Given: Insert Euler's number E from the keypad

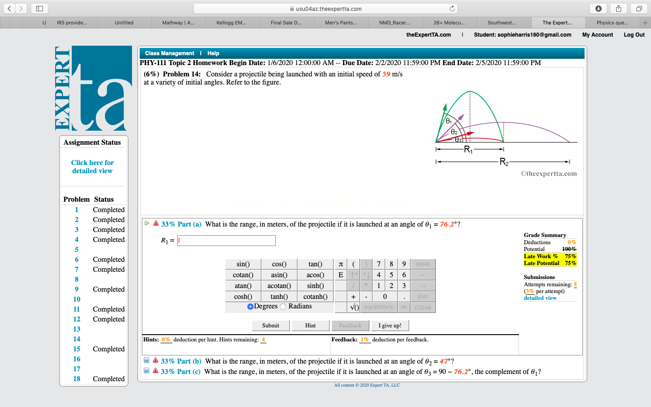Looking at the screenshot, I should (340, 274).
